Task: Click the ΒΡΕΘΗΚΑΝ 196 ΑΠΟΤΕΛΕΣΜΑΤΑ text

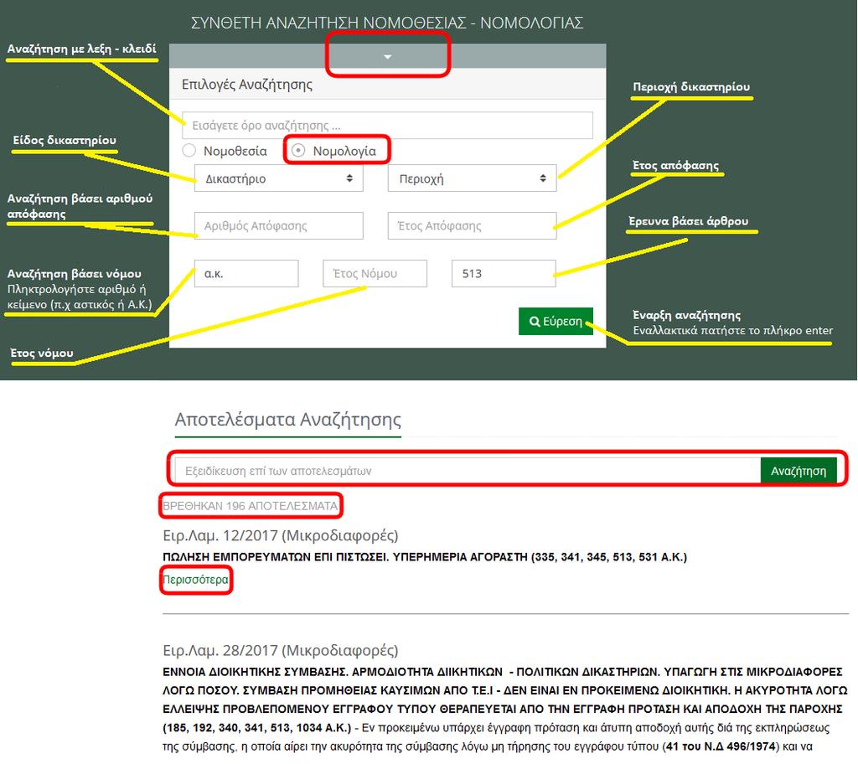Action: pyautogui.click(x=250, y=506)
